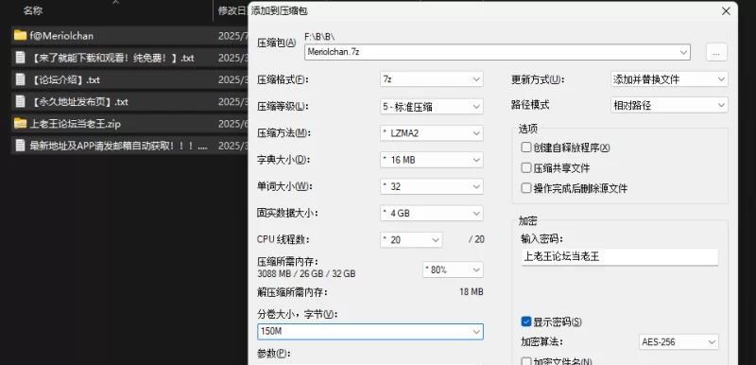Click the text file icon for 【论坛介绍】.txt
Viewport: 756px width, 365px height.
tap(20, 79)
